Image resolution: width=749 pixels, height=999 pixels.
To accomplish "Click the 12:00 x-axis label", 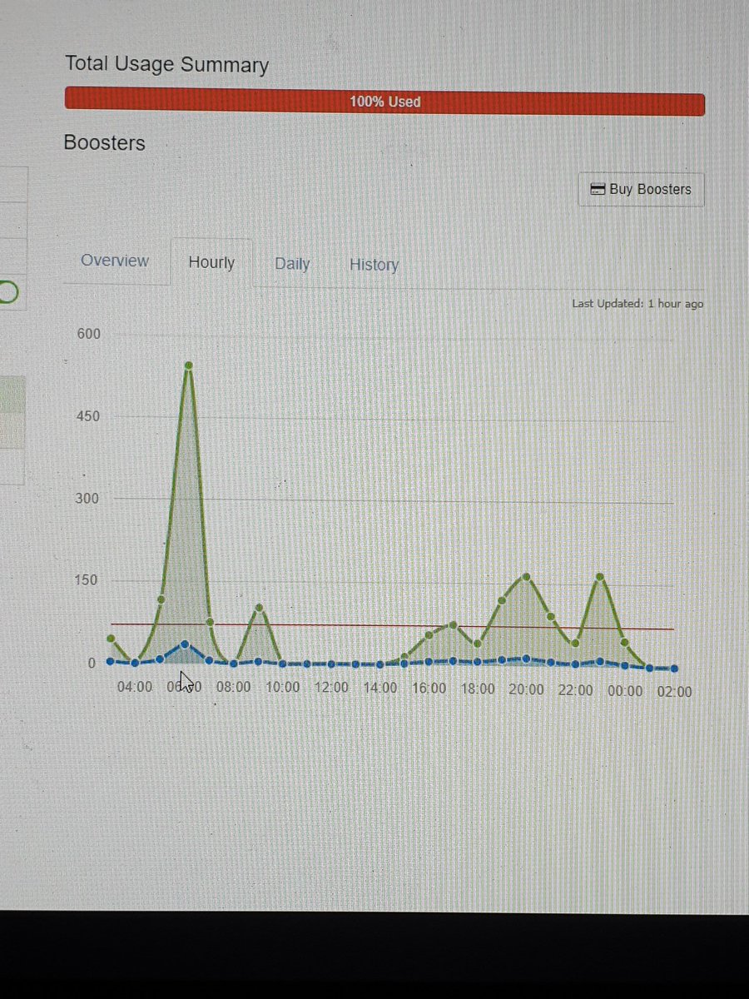I will pyautogui.click(x=332, y=689).
